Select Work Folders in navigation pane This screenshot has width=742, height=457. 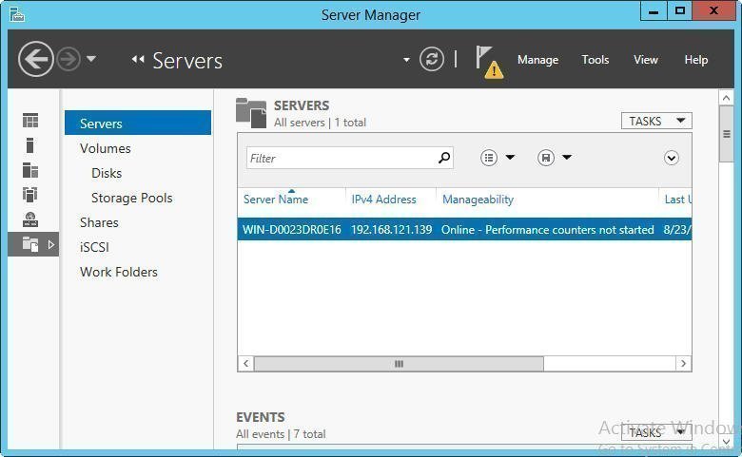(119, 272)
